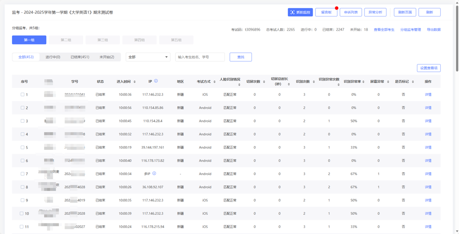Tick the checkbox for row 4
459x234 pixels.
click(x=22, y=134)
